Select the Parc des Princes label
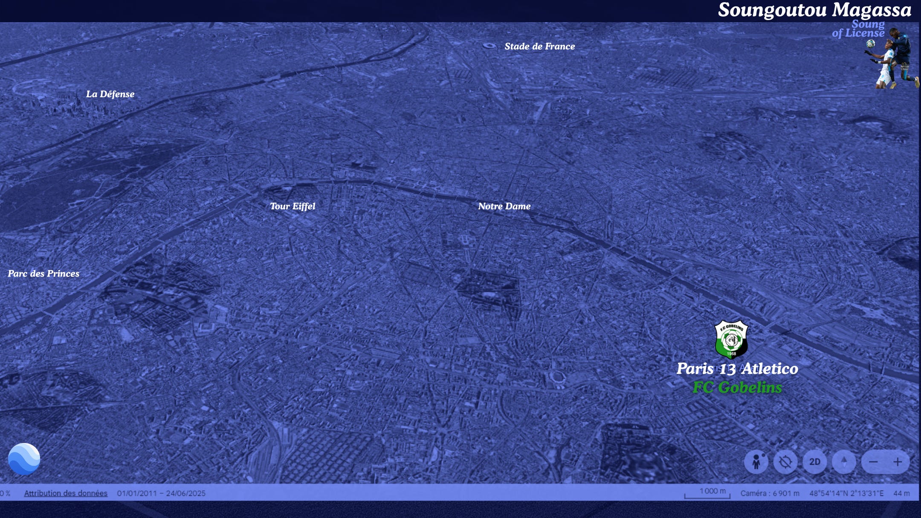 [43, 274]
